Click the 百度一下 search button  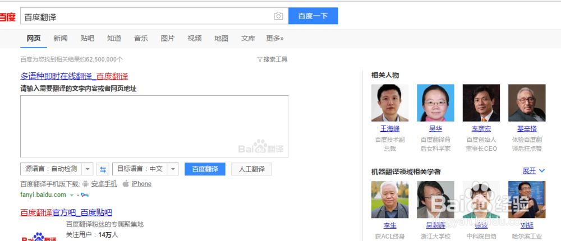(x=313, y=16)
